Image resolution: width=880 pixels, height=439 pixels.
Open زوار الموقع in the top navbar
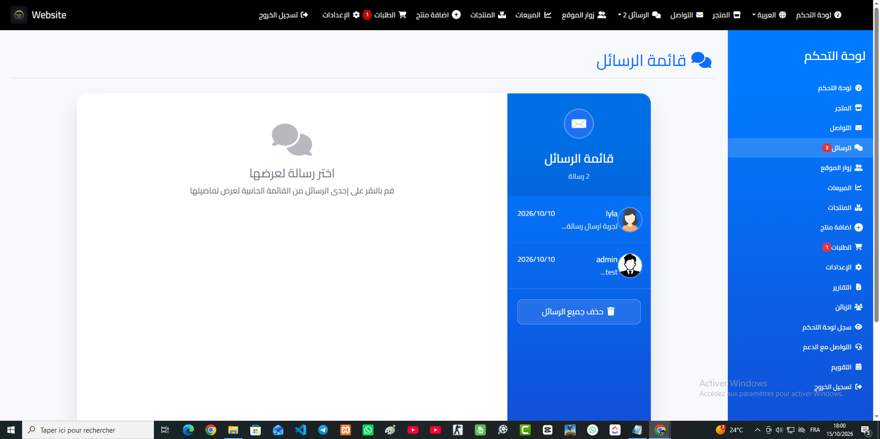pyautogui.click(x=584, y=15)
